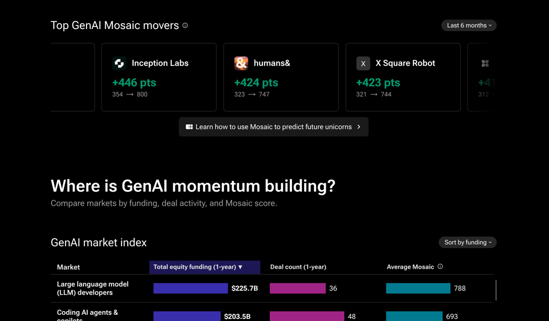Open Learn how to use Mosaic link
This screenshot has height=321, width=549.
tap(273, 127)
